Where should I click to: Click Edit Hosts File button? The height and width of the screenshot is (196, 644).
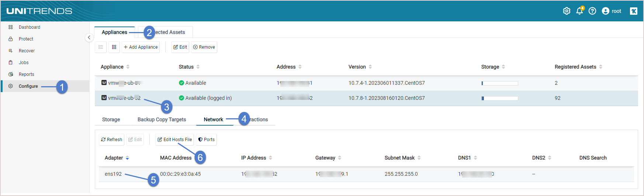(174, 140)
